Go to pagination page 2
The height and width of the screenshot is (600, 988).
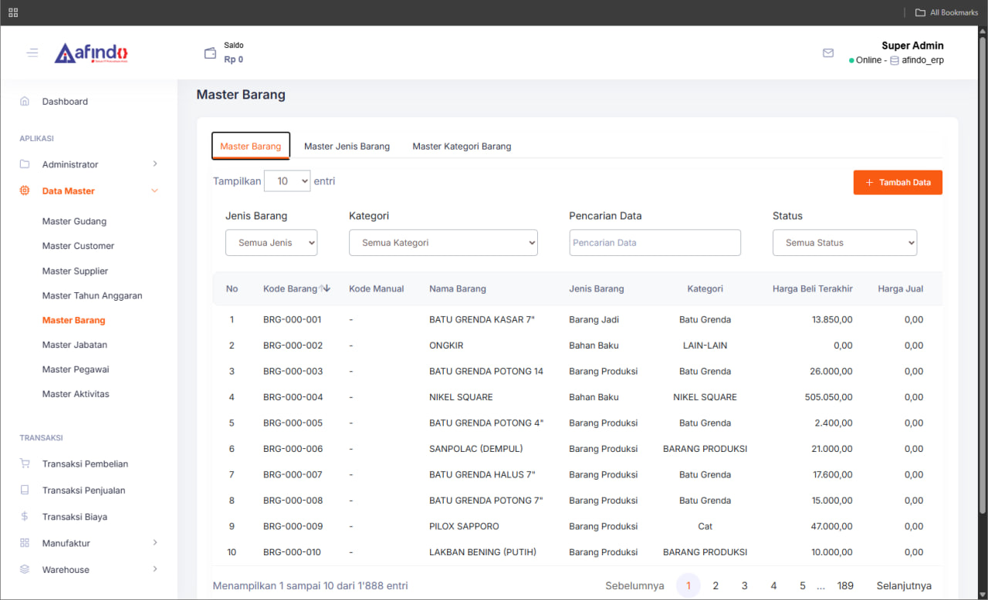[716, 585]
